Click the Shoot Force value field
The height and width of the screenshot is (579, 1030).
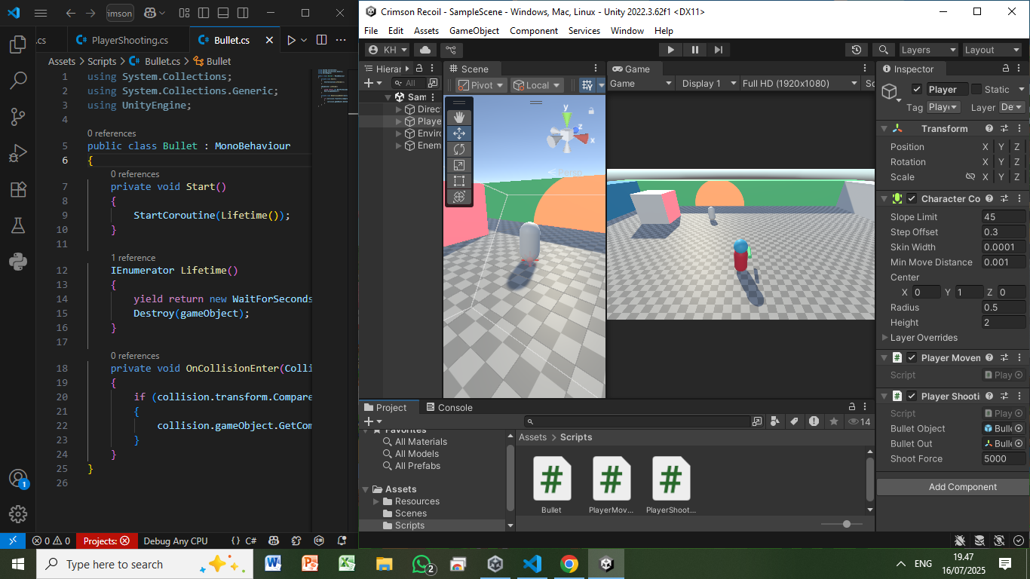[1003, 458]
